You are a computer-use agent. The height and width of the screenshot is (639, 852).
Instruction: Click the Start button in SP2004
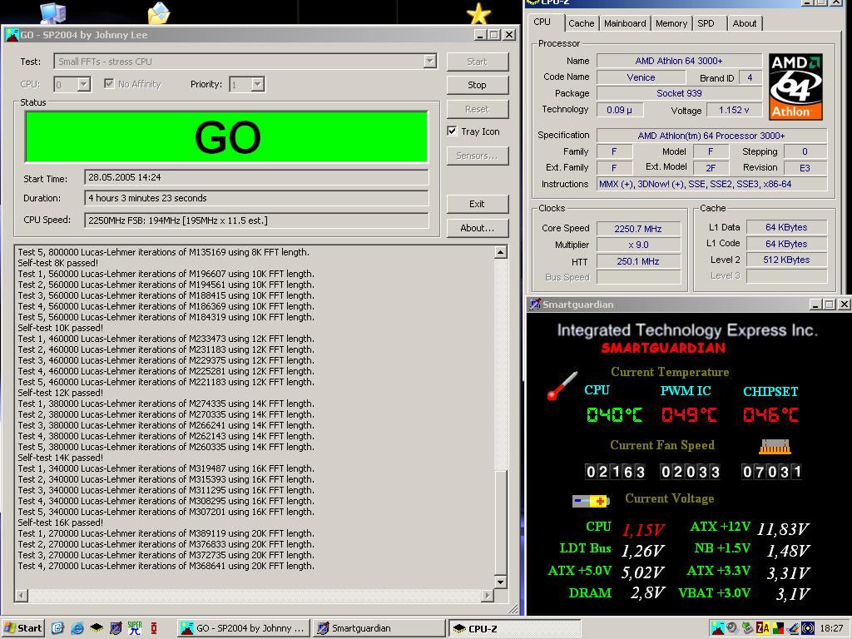click(x=477, y=62)
